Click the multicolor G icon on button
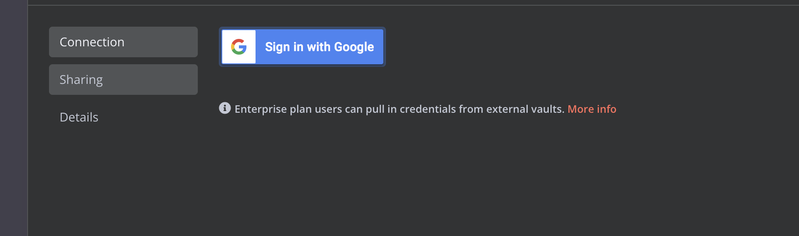This screenshot has width=799, height=236. (x=239, y=47)
